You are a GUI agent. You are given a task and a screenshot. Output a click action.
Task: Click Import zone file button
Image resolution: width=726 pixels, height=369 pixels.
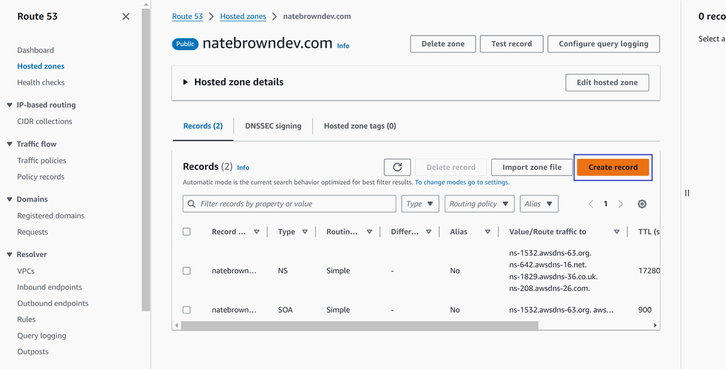pyautogui.click(x=532, y=167)
